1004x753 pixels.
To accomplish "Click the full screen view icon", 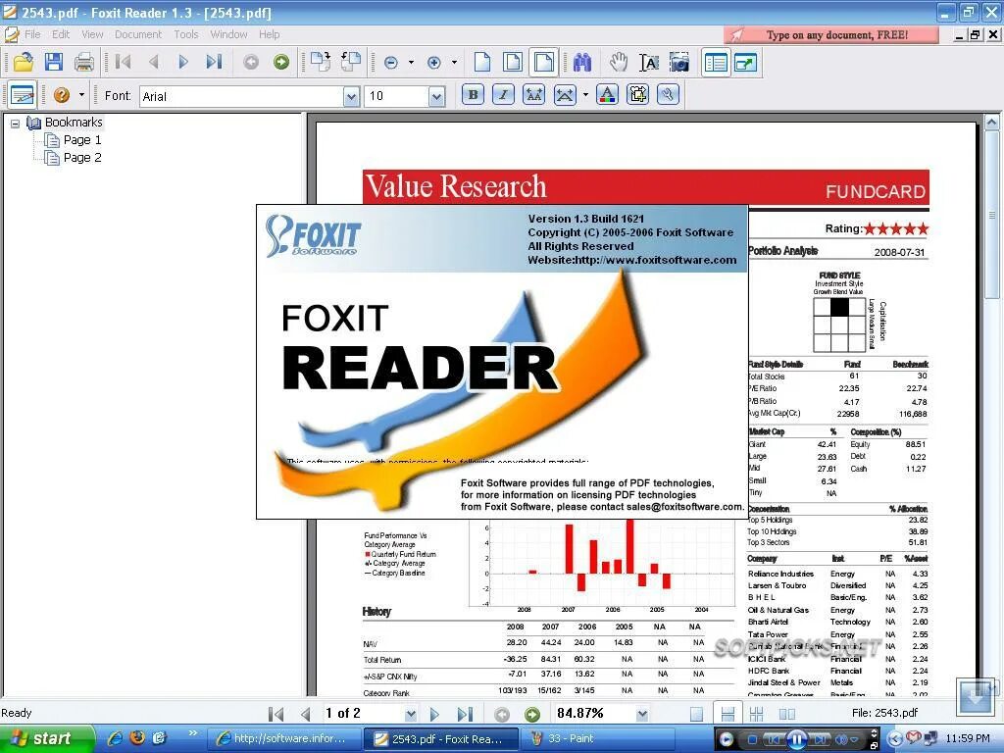I will [x=746, y=62].
